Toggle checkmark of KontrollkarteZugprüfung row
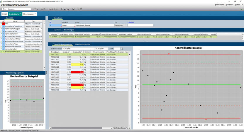Image resolution: width=244 pixels, height=132 pixels. click(1, 26)
